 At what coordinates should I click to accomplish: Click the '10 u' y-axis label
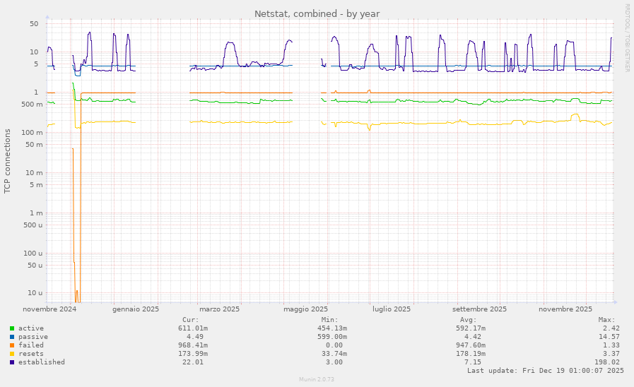point(35,293)
